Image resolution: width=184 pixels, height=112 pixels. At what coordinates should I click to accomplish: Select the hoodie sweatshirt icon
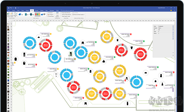point(104,61)
